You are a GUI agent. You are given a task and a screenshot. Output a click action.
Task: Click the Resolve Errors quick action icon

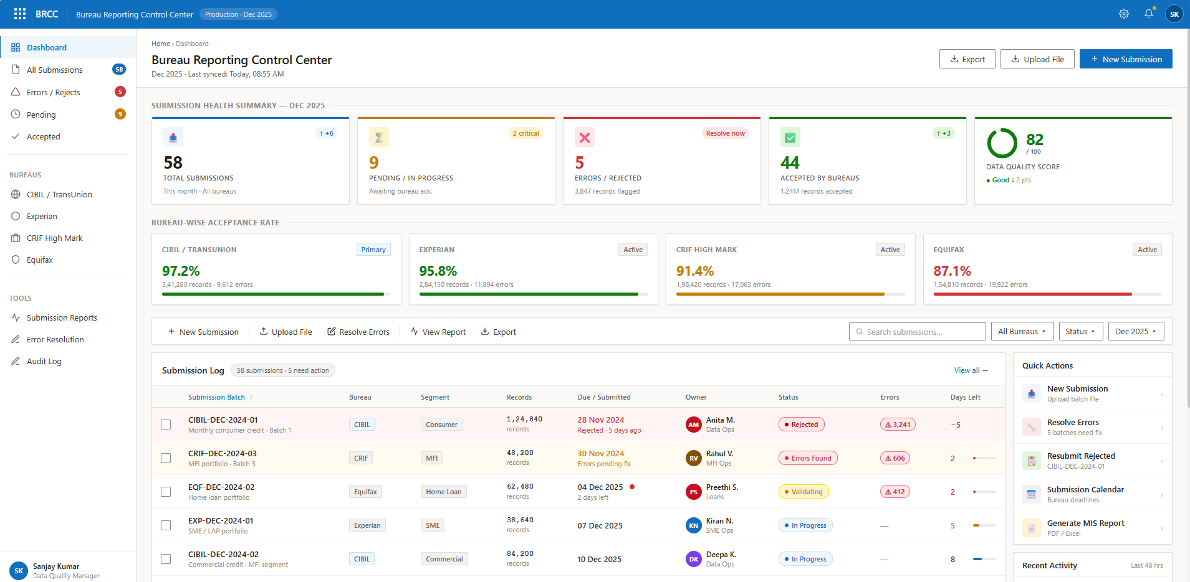1031,427
